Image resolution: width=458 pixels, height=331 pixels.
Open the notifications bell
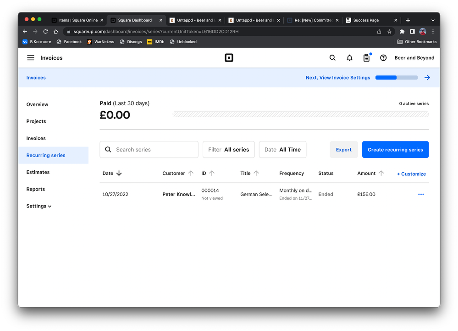[x=349, y=58]
